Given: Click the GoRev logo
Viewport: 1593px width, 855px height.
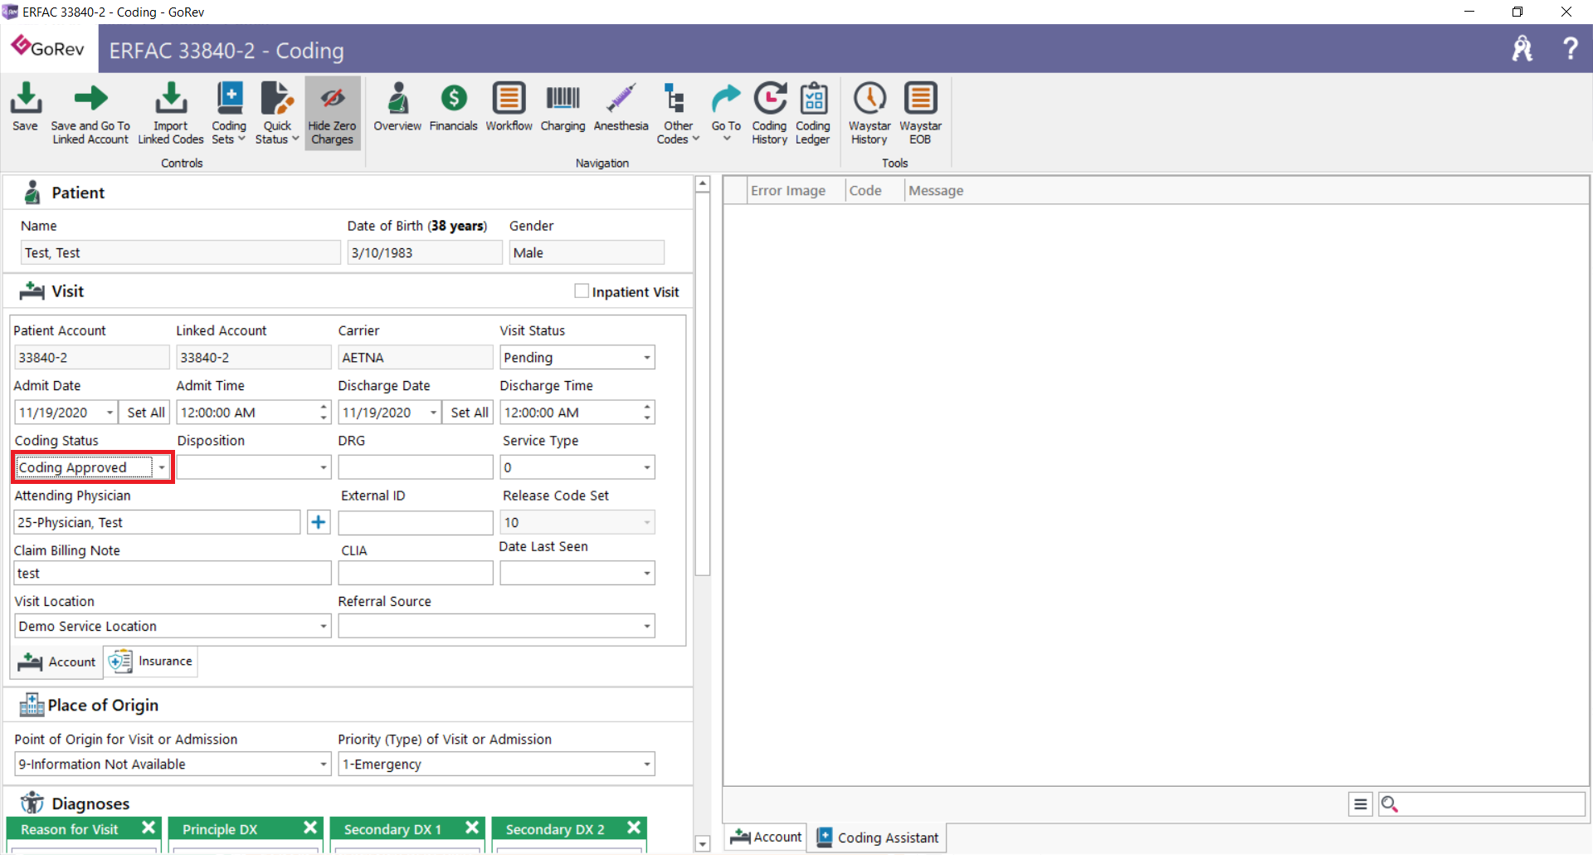Looking at the screenshot, I should (x=48, y=48).
